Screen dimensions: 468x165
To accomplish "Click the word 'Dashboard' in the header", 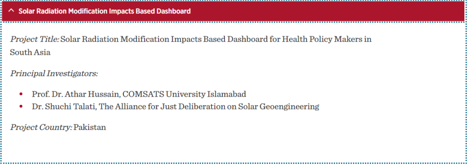I will tap(175, 11).
